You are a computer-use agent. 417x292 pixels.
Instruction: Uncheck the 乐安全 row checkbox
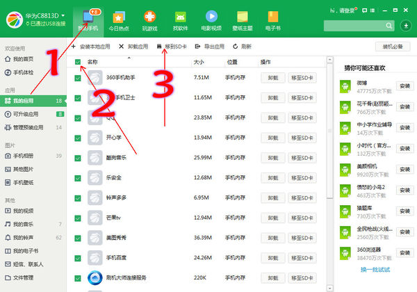point(78,178)
